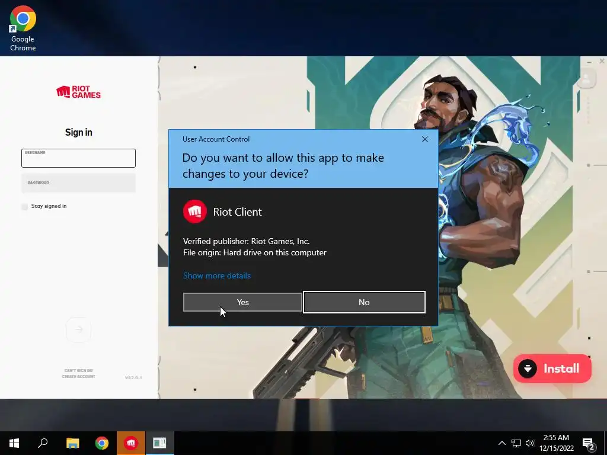This screenshot has height=455, width=607.
Task: Open taskbar search magnifier
Action: [x=43, y=443]
